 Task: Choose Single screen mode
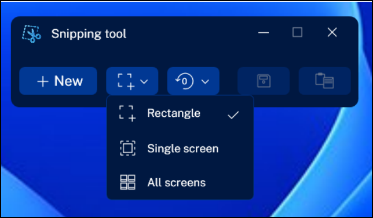click(x=180, y=149)
